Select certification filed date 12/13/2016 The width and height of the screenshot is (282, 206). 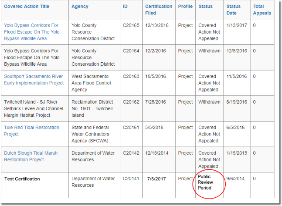(x=157, y=25)
